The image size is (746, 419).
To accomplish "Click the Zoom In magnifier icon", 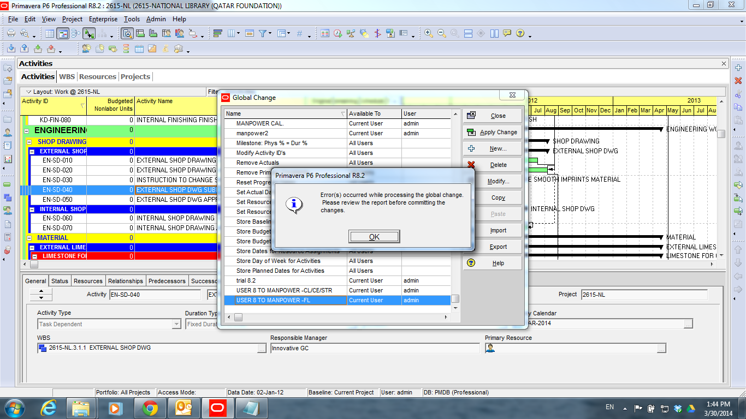I will click(x=429, y=33).
